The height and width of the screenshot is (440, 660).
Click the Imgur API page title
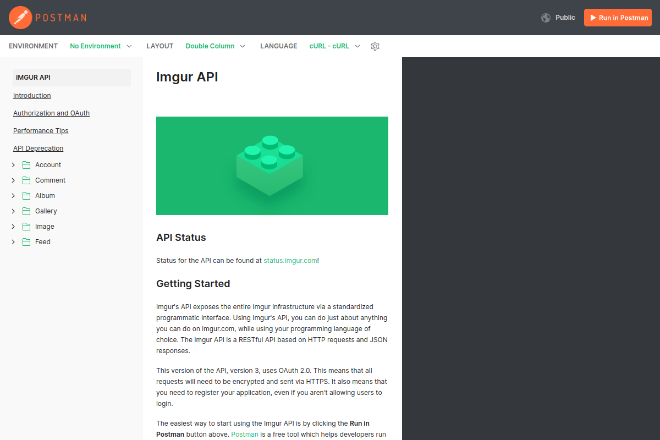(187, 77)
